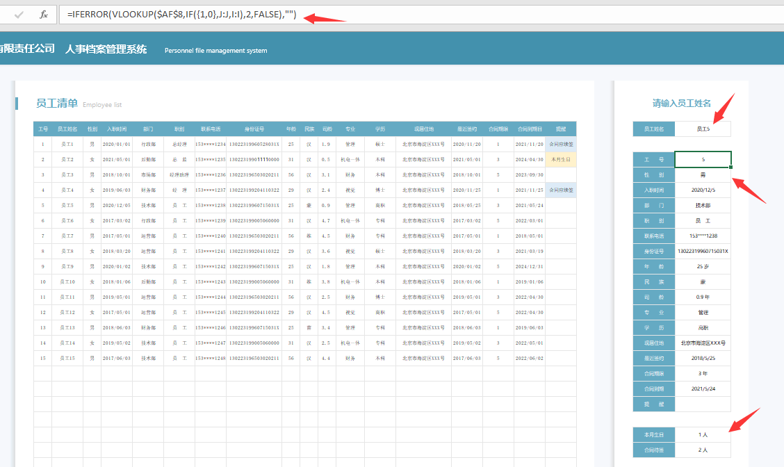Click the 员工2 name cell
This screenshot has height=467, width=784.
pos(67,160)
